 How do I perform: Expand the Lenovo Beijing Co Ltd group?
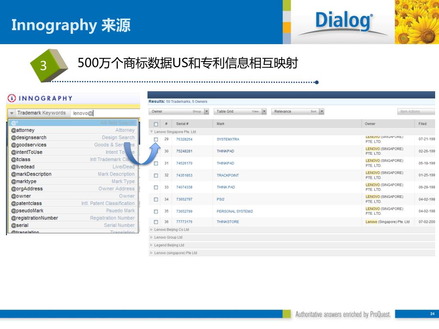[151, 230]
